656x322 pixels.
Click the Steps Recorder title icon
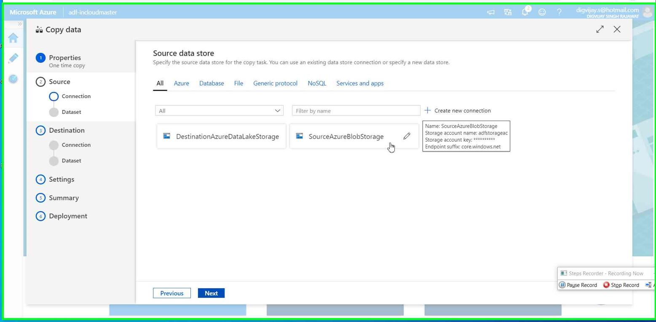tap(564, 273)
